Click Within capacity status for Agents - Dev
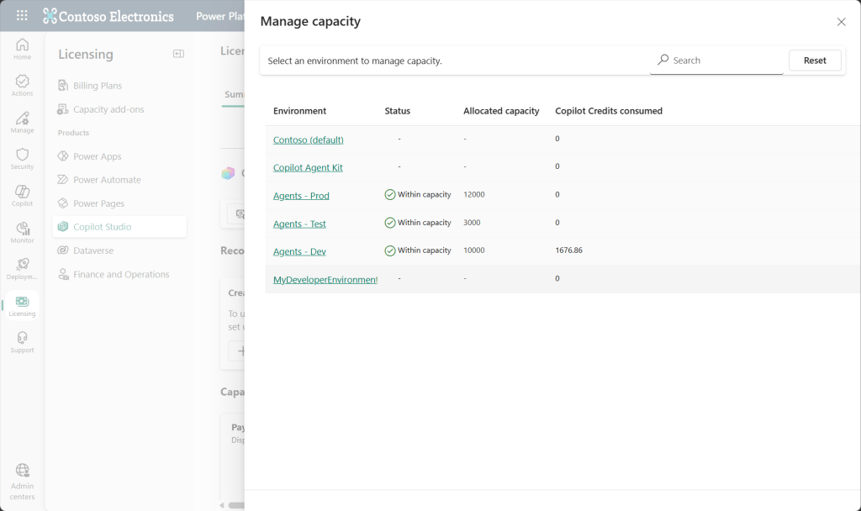The width and height of the screenshot is (861, 511). coord(418,250)
